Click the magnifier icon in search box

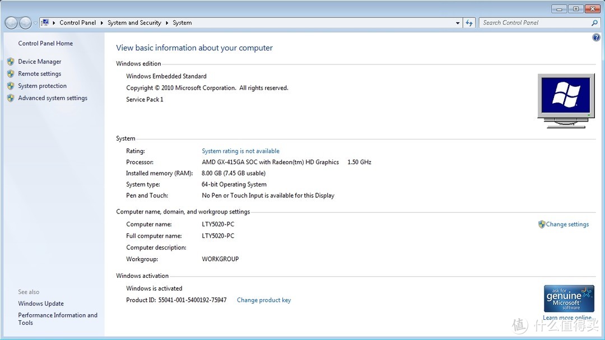point(594,23)
